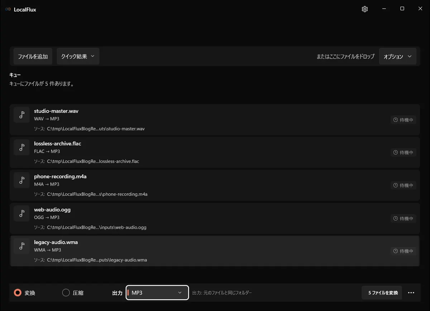Click the M4A → MP3 conversion label
Screen dimensions: 430x311
coord(47,184)
